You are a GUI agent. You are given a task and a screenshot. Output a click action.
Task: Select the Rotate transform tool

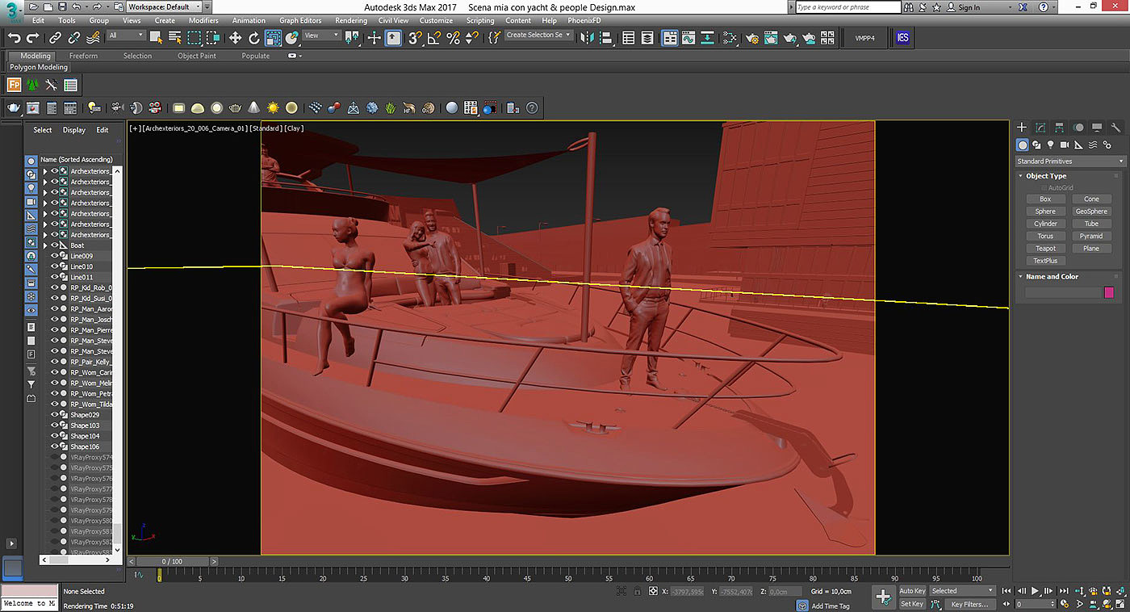254,38
